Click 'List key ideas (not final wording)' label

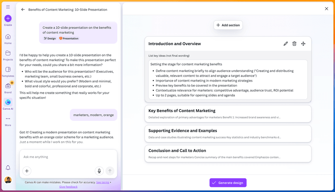(x=169, y=56)
